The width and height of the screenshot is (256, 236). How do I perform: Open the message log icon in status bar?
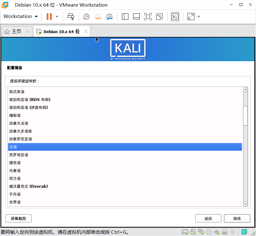[244, 232]
